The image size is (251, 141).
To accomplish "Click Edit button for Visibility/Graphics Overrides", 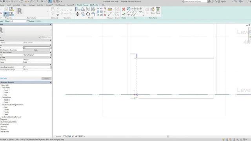I will (36, 50).
